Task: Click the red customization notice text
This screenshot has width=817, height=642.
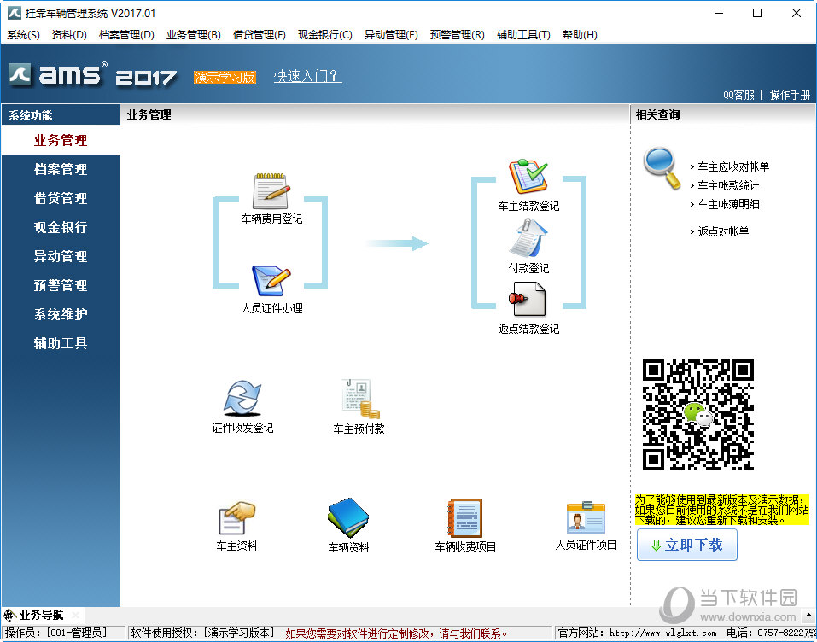Action: point(397,633)
